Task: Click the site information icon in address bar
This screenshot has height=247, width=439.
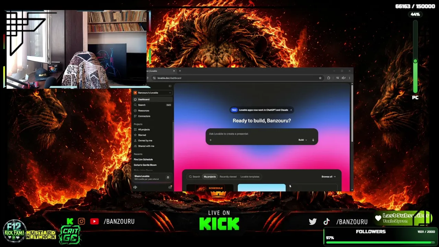Action: click(x=154, y=78)
